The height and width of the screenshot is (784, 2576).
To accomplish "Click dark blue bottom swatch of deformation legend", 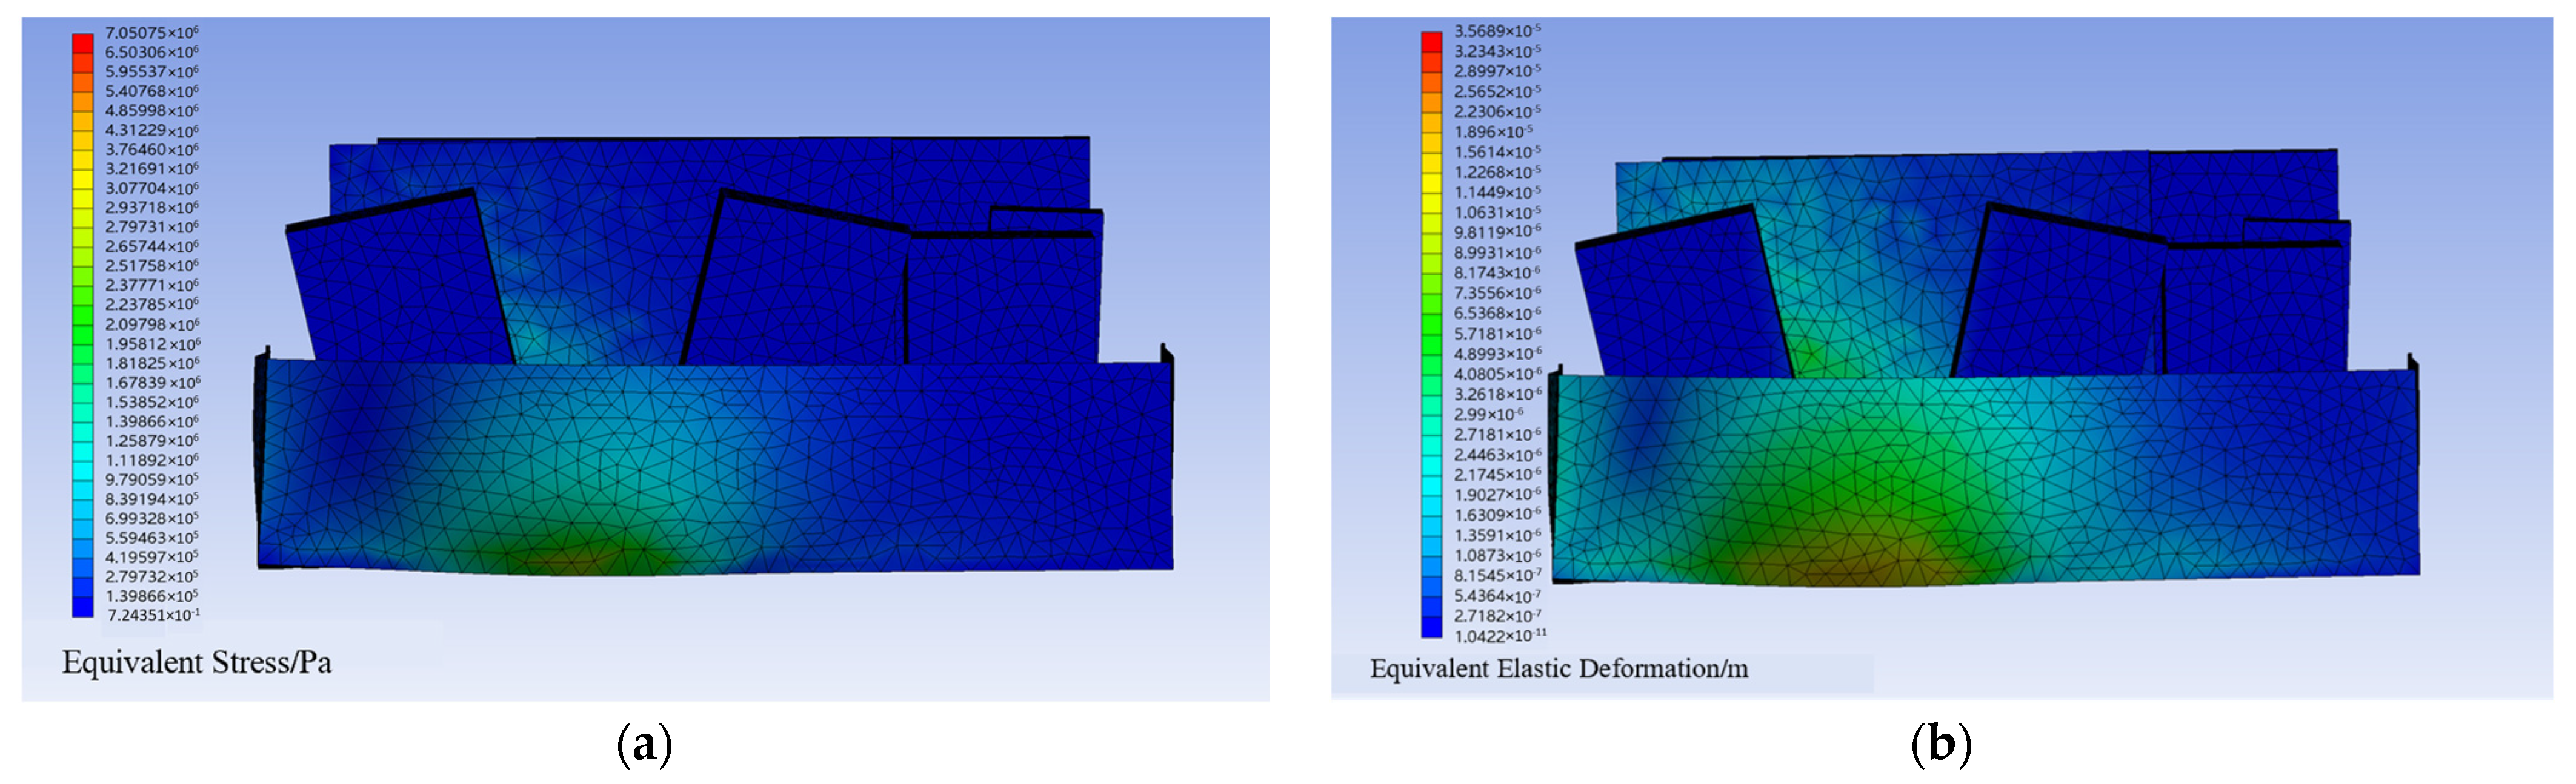I will (x=1431, y=626).
